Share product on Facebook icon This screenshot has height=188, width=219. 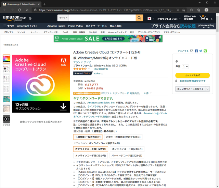tap(196, 51)
